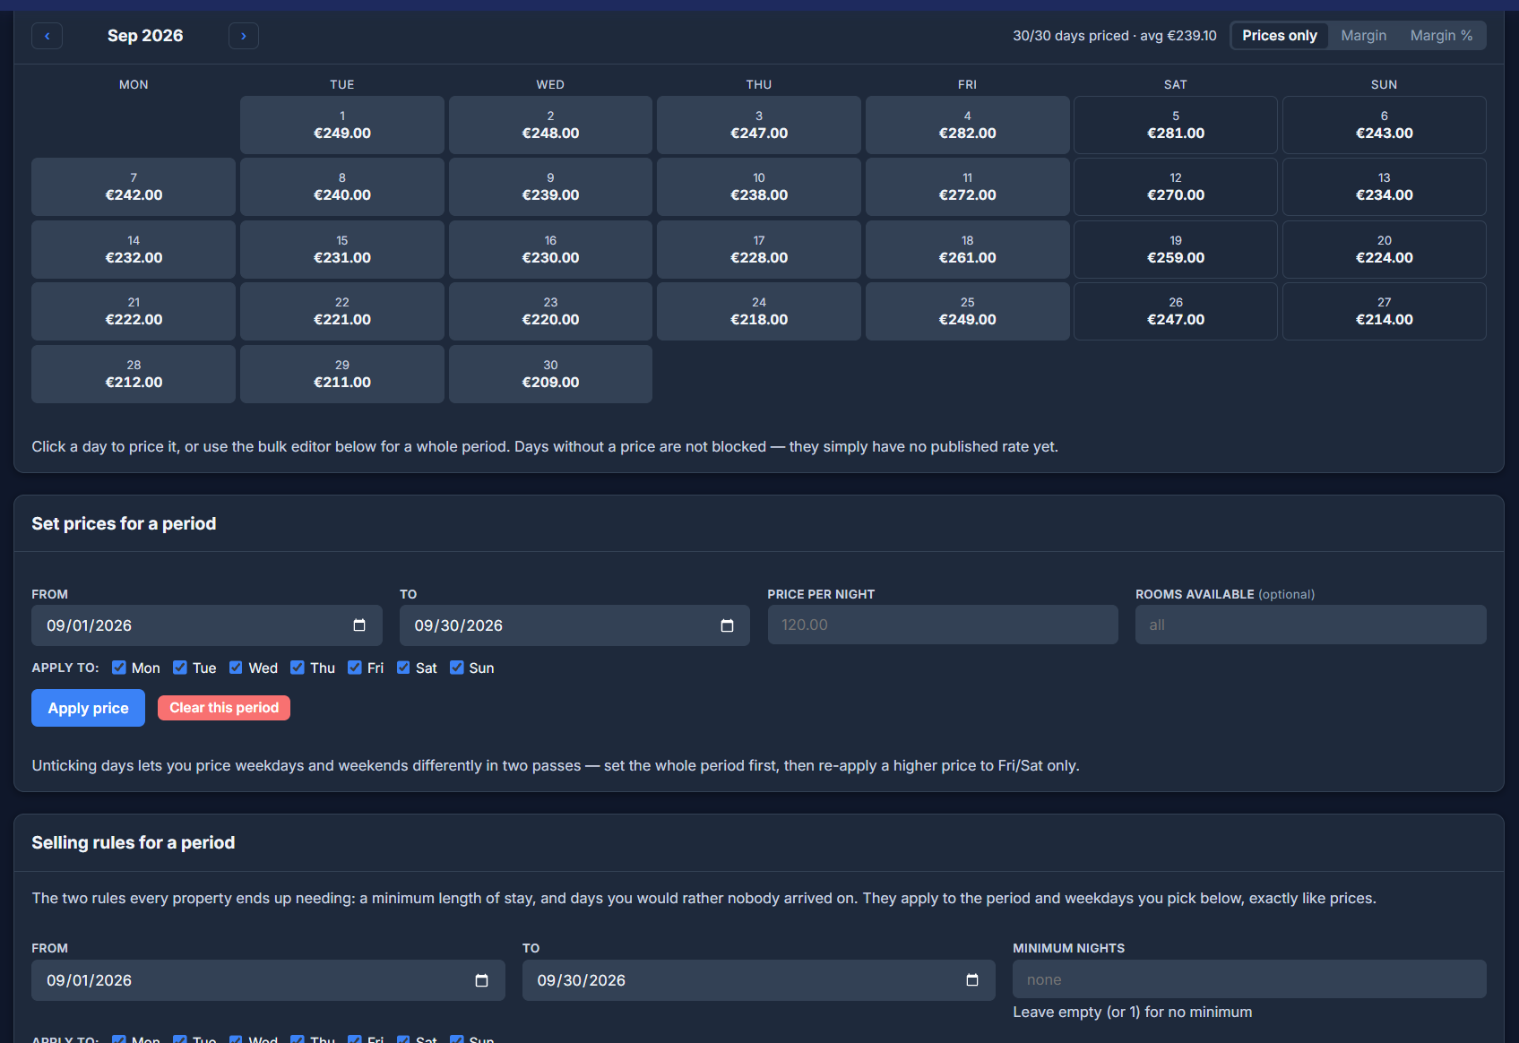The image size is (1519, 1043).
Task: Open calendar picker on Selling rules FROM date
Action: [x=481, y=980]
